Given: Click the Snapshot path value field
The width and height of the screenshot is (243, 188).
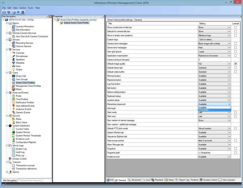Looking at the screenshot, I should click(x=214, y=153).
